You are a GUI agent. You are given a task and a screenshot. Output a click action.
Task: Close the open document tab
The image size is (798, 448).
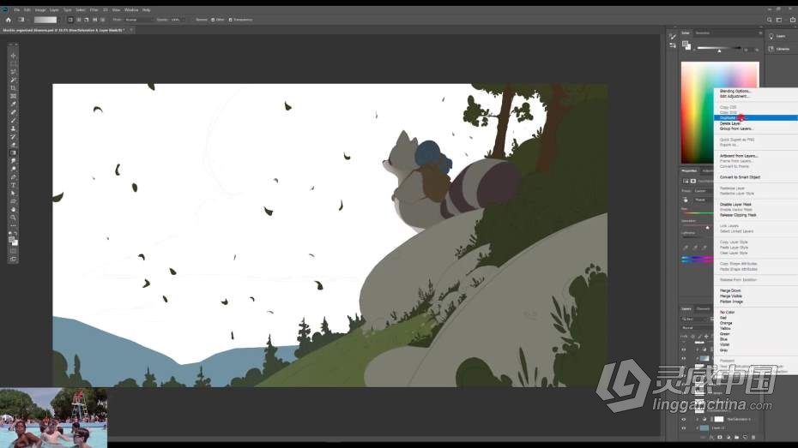(131, 30)
